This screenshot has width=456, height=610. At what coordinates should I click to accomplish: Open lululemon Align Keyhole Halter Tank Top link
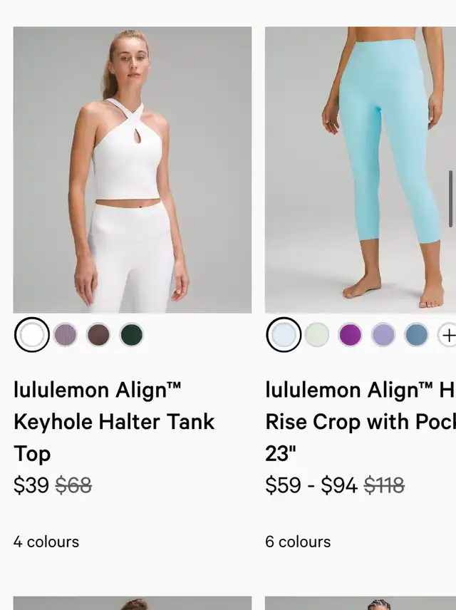coord(114,422)
